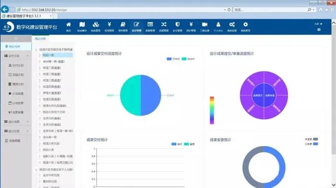
Task: Click the browser refresh icon in address bar
Action: pyautogui.click(x=229, y=10)
